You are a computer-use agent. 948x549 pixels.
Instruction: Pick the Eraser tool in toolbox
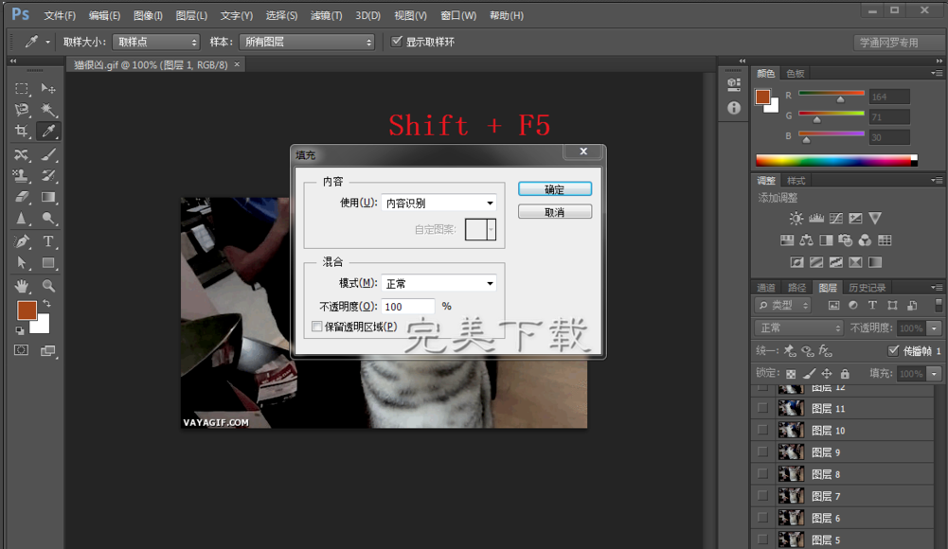[x=22, y=198]
